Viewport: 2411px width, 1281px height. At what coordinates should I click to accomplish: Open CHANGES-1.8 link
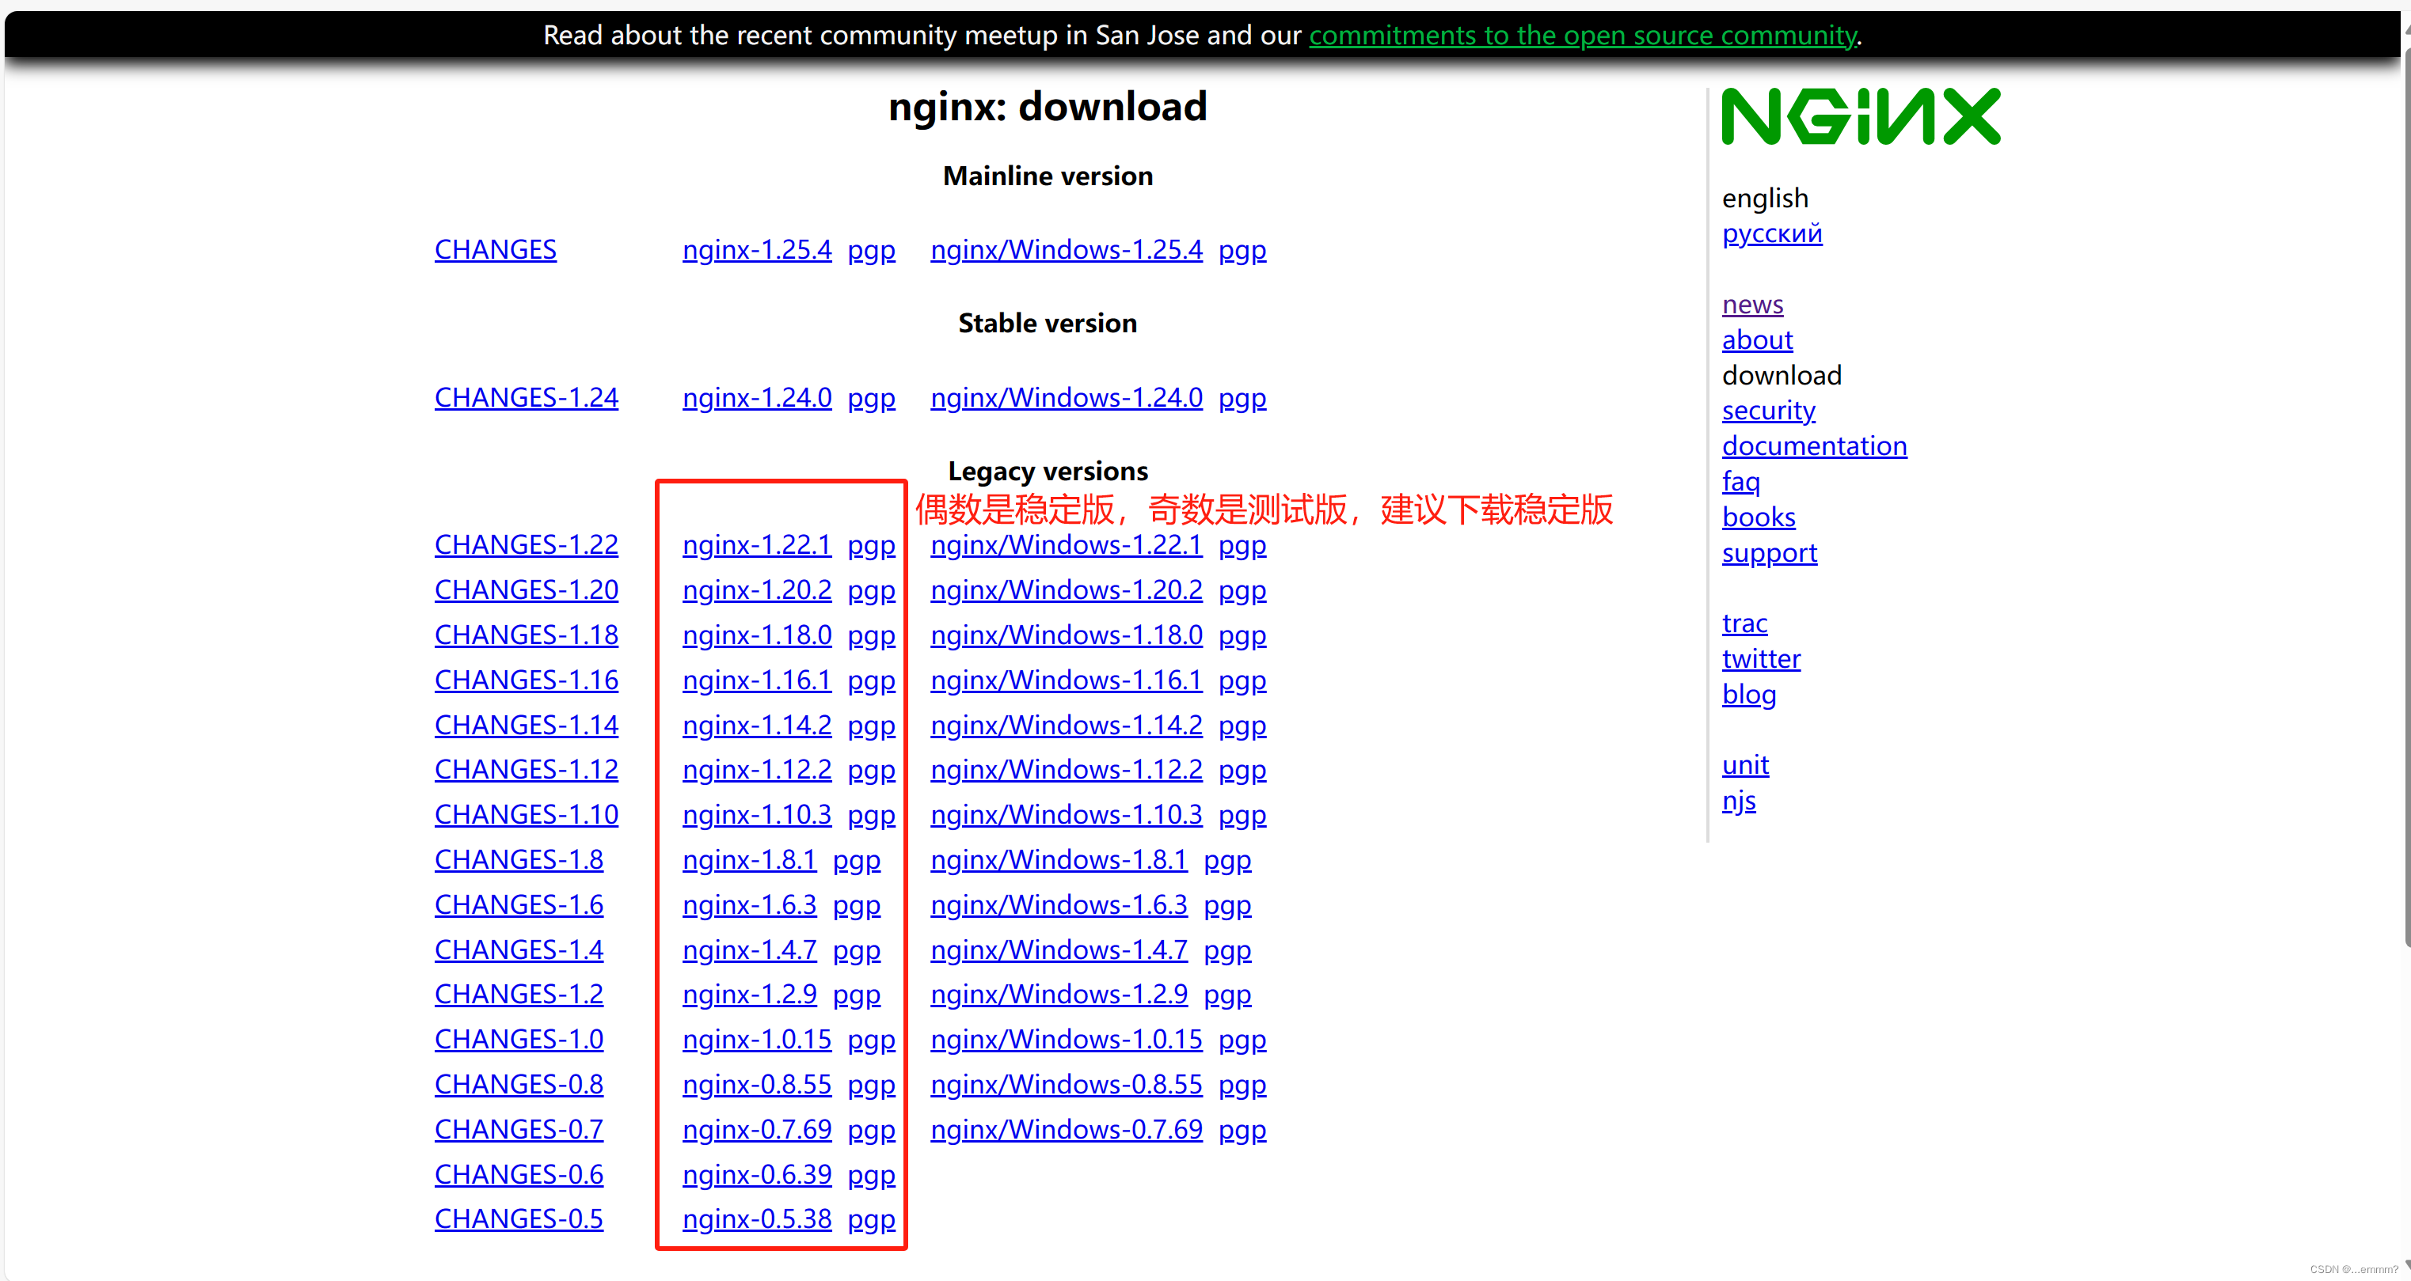[x=519, y=859]
